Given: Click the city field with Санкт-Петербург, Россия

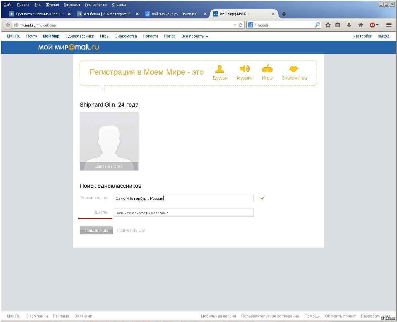Looking at the screenshot, I should 183,198.
